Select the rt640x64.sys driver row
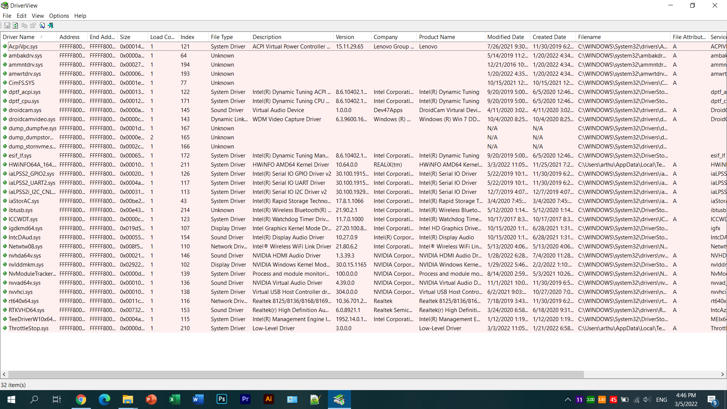The width and height of the screenshot is (727, 409). [x=363, y=301]
